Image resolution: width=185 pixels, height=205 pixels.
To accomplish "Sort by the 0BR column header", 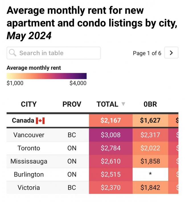I will pos(150,104).
